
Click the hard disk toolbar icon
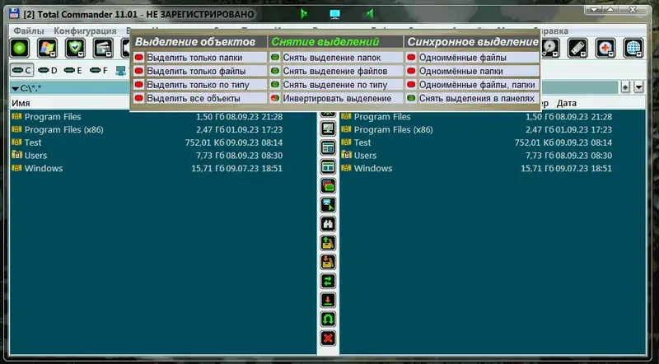549,48
